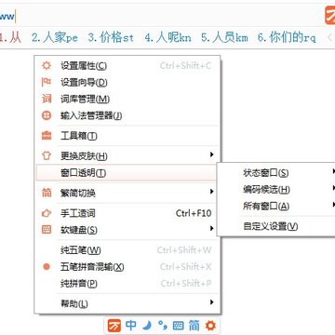Click Ctrl+Shift+C shortcut text

pos(185,66)
